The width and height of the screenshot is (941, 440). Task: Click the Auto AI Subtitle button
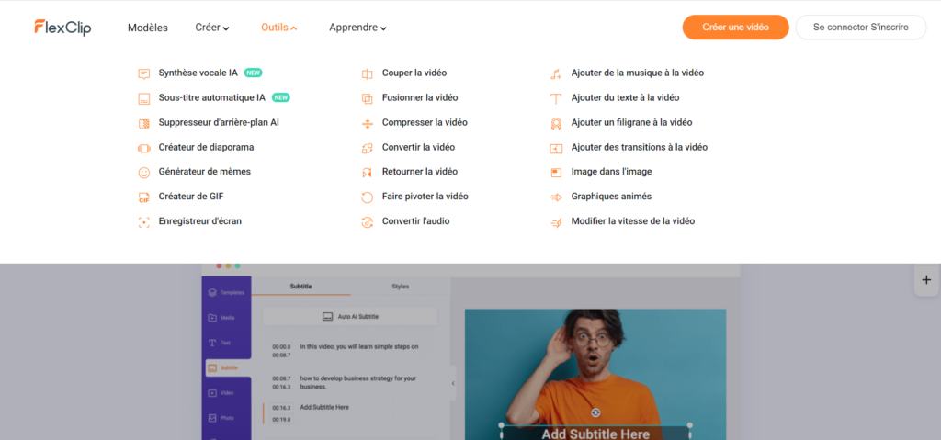point(350,316)
